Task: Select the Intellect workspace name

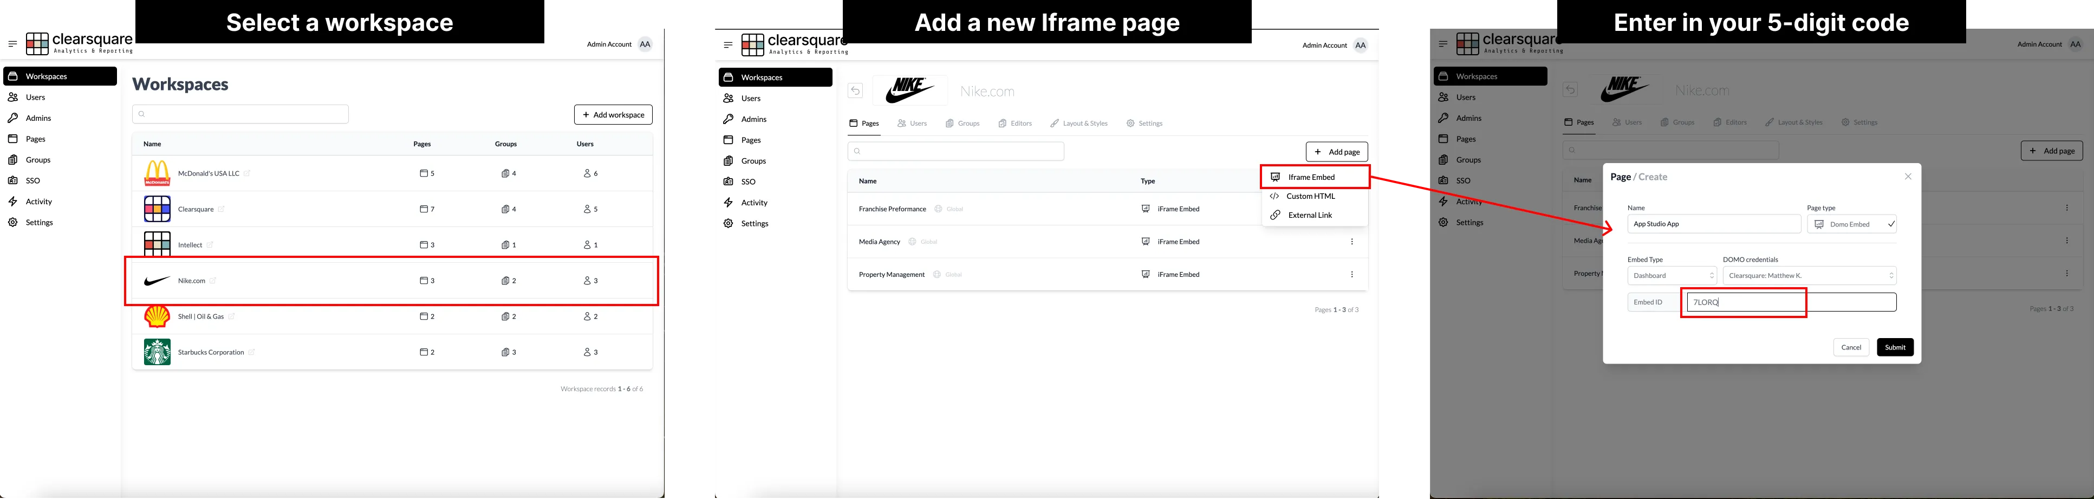Action: (190, 245)
